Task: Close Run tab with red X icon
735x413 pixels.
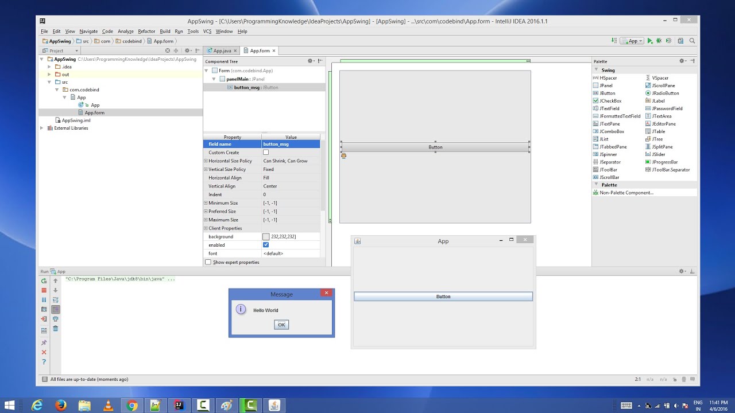Action: pos(44,352)
